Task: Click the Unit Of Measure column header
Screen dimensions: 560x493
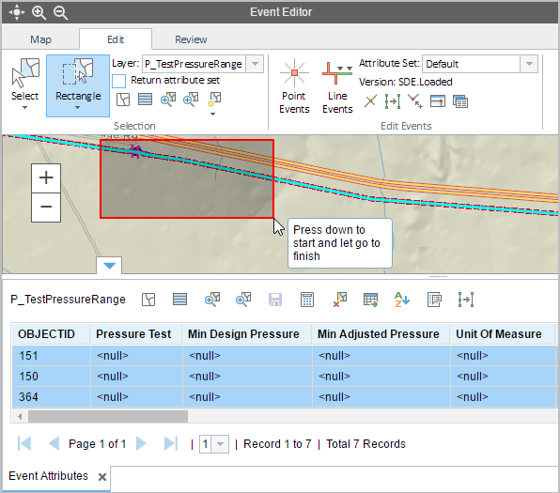Action: tap(502, 334)
